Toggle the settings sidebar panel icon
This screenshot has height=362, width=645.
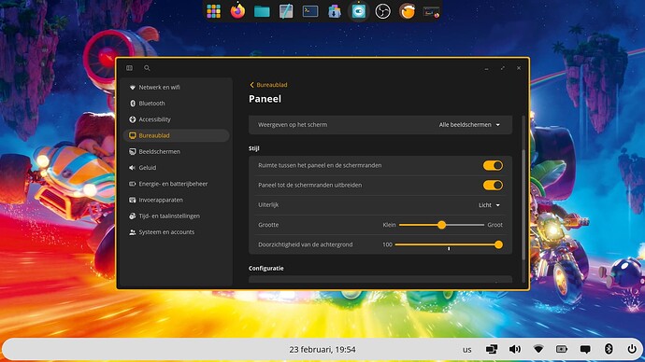[x=130, y=68]
